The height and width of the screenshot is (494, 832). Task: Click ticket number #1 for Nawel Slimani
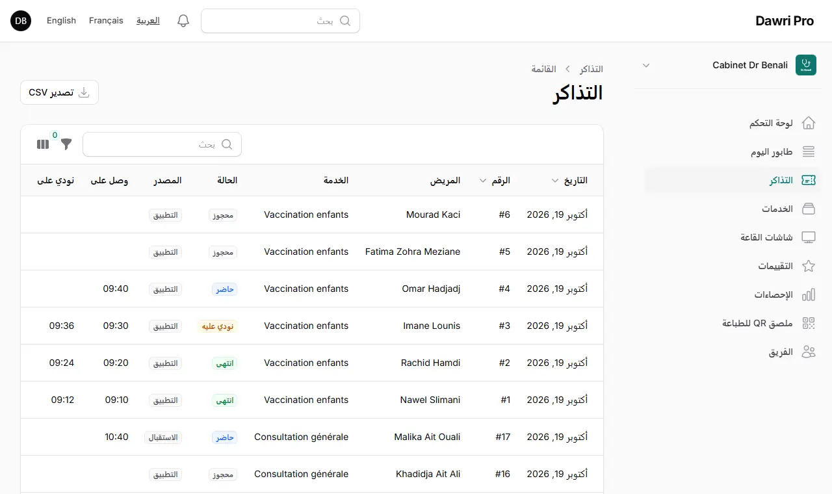pos(505,400)
